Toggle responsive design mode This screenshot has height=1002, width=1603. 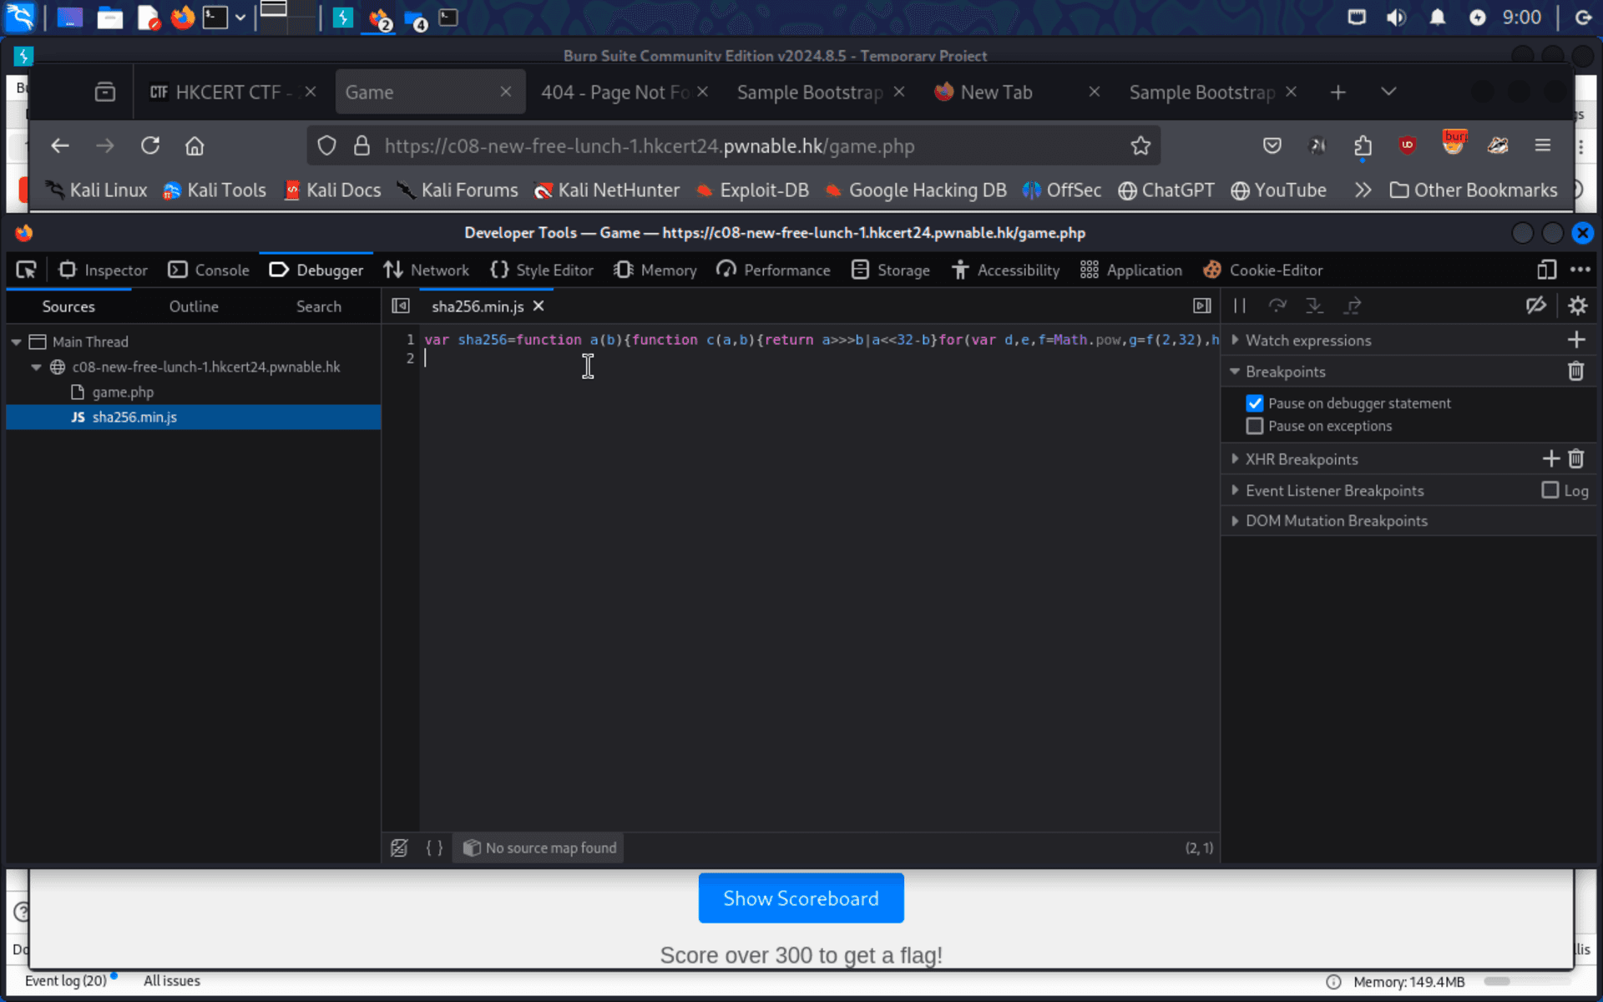pyautogui.click(x=1546, y=270)
